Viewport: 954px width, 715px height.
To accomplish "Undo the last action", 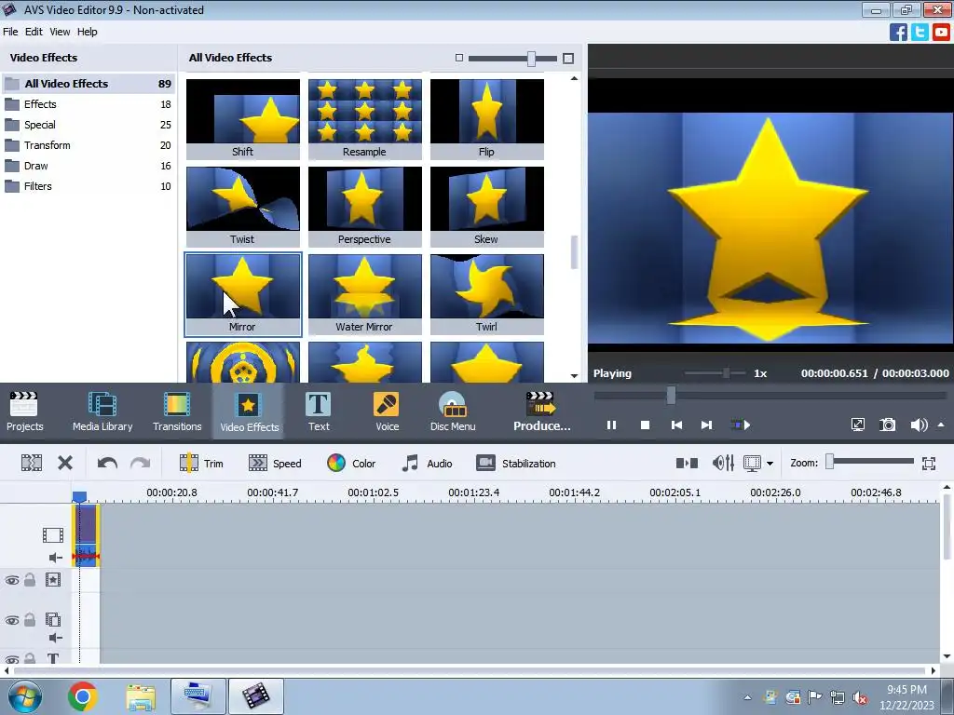I will tap(107, 464).
